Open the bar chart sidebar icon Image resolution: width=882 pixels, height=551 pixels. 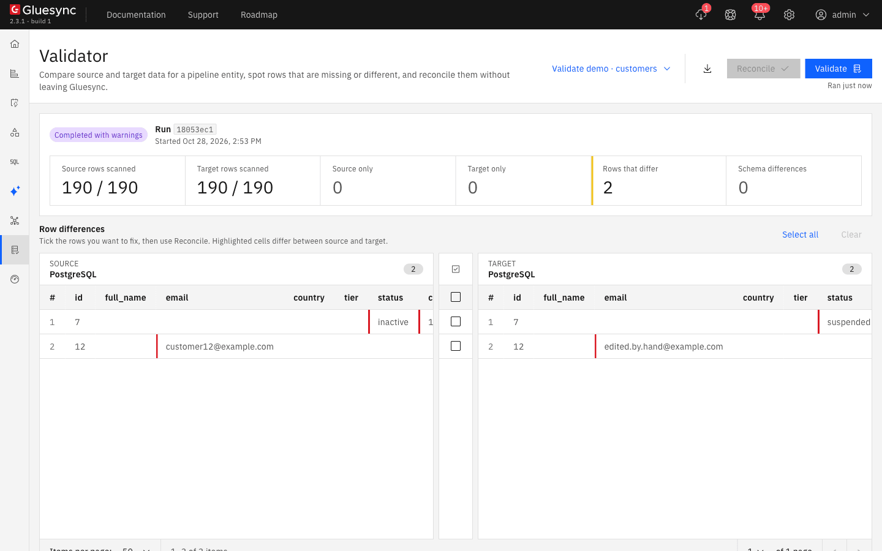point(15,73)
